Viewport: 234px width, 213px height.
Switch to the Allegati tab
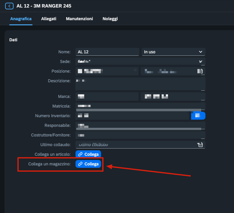pyautogui.click(x=49, y=19)
